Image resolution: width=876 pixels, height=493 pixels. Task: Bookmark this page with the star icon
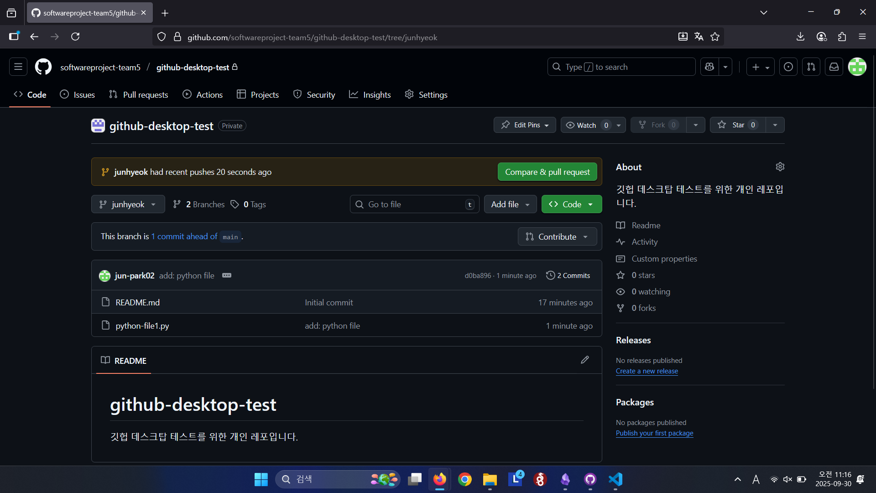(x=715, y=37)
